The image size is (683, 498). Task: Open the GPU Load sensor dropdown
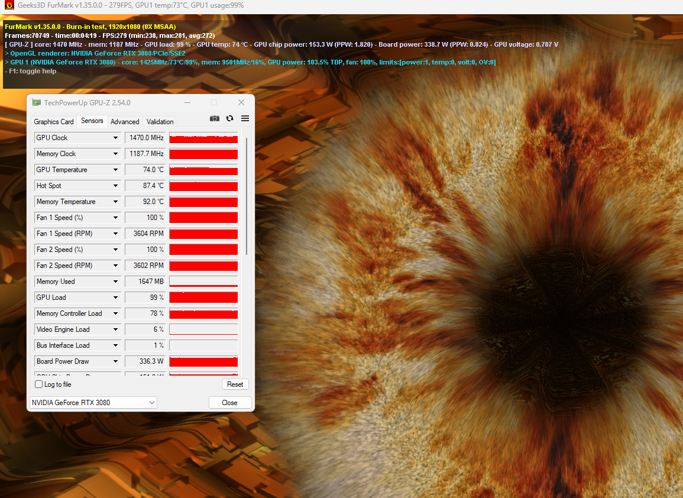(x=115, y=297)
